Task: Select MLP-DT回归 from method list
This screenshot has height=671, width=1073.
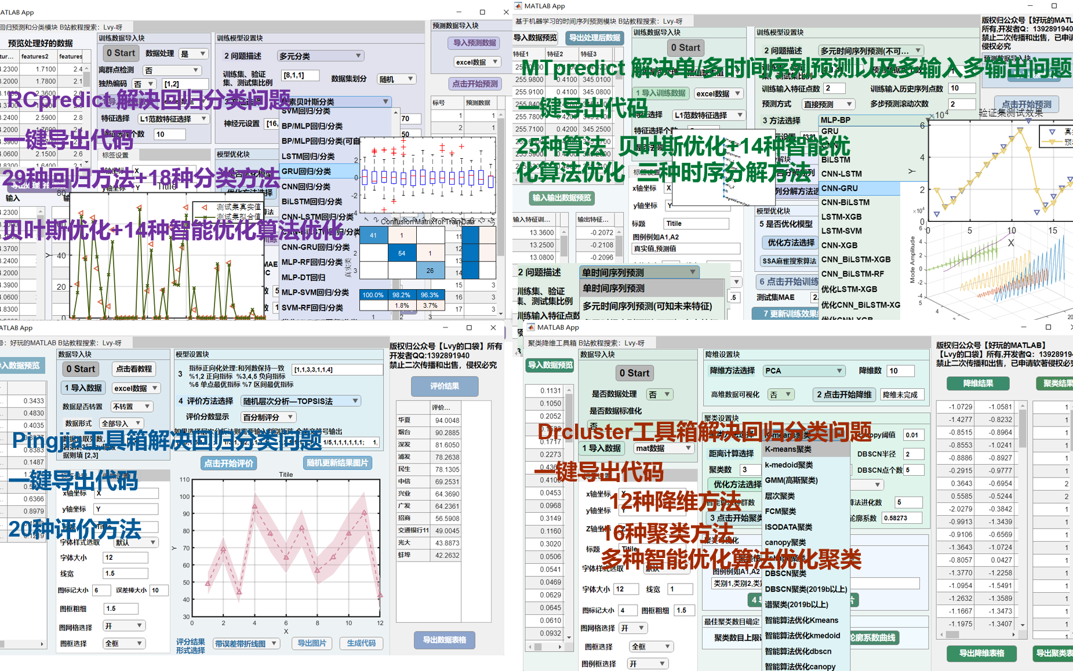Action: 303,278
